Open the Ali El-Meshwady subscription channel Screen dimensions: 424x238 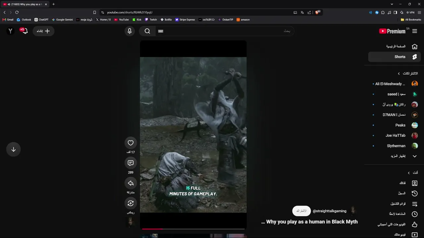(395, 84)
